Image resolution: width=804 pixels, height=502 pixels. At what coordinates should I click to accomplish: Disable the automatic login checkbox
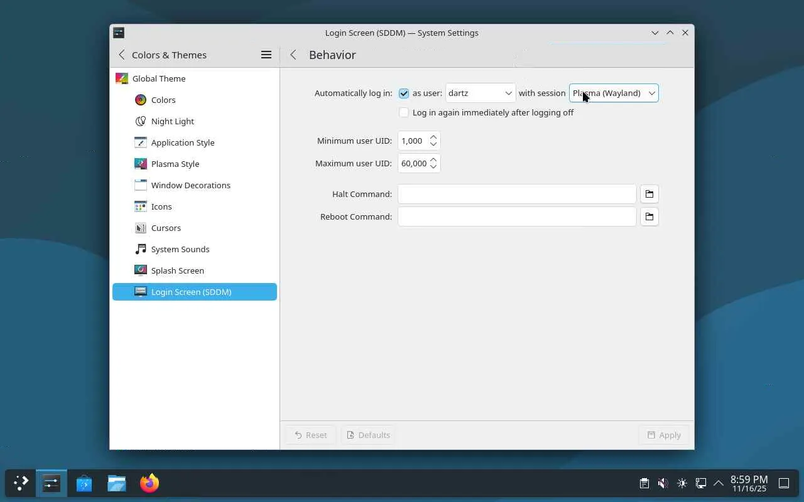click(404, 93)
